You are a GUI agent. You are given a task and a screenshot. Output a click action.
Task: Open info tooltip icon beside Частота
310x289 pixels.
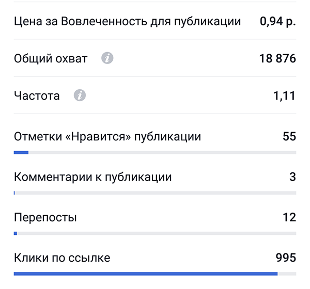coord(80,95)
